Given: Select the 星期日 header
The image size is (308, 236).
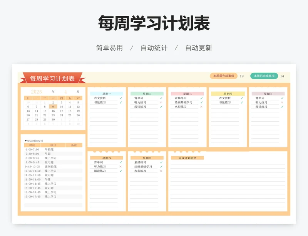Looking at the screenshot, I should [147, 158].
